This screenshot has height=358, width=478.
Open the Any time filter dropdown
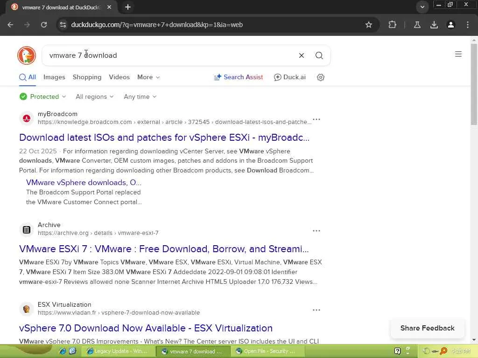click(140, 97)
